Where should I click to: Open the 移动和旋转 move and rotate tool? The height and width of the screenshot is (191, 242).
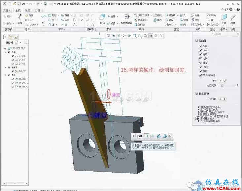(126, 19)
